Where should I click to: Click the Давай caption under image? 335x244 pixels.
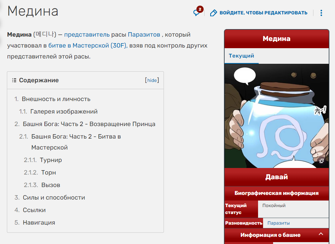tap(277, 177)
